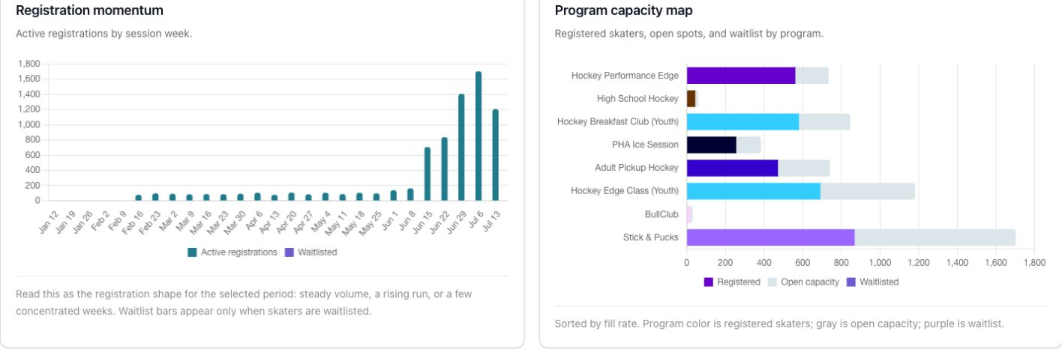Click the Hockey Breakfast Club (Youth) label
This screenshot has height=349, width=1062.
[x=618, y=121]
